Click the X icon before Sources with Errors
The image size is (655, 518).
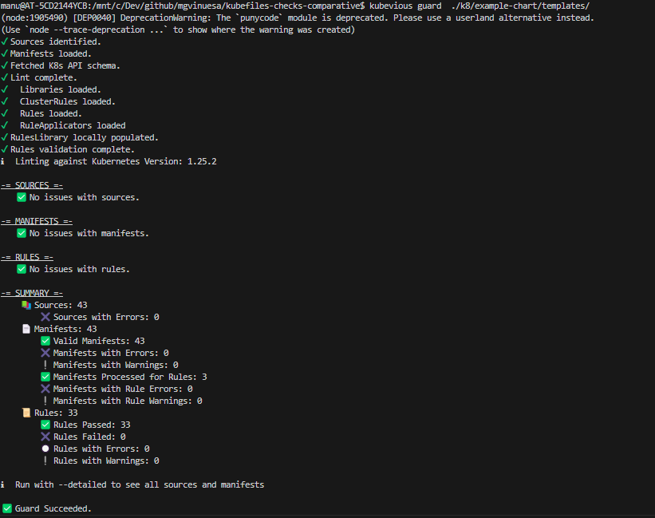click(45, 317)
